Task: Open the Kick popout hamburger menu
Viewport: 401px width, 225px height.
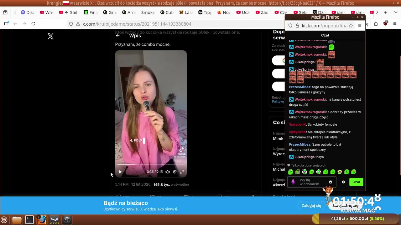Action: [360, 26]
